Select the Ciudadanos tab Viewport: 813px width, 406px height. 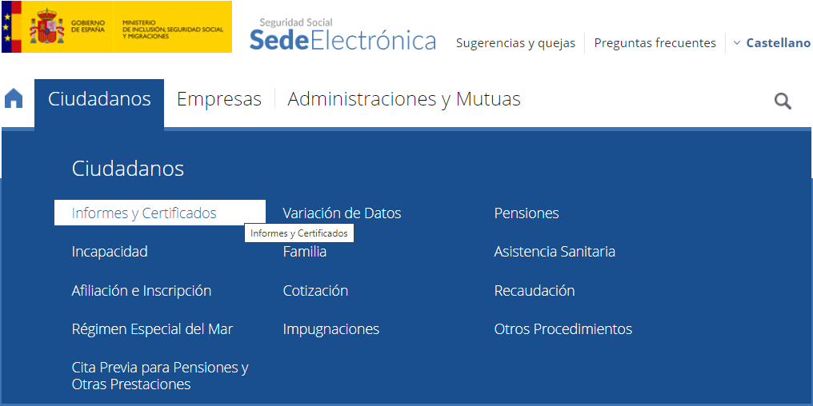99,99
